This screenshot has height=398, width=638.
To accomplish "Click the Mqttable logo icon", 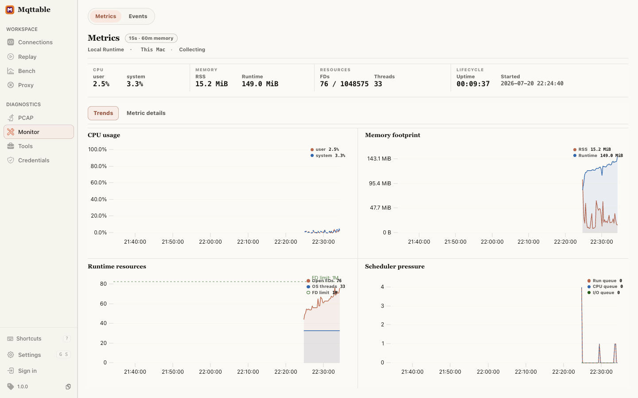I will pos(10,10).
